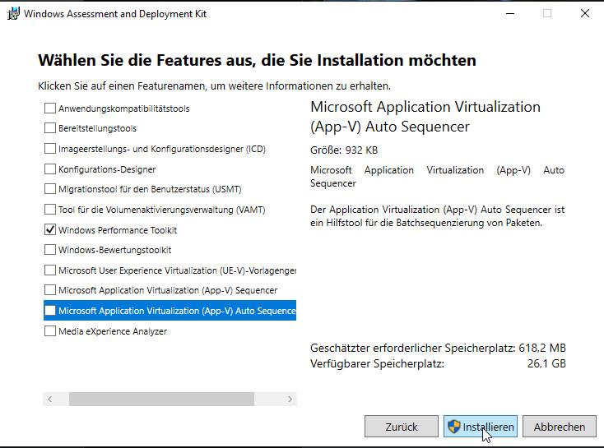The width and height of the screenshot is (604, 448).
Task: Select Microsoft App-V Sequencer feature name
Action: pyautogui.click(x=167, y=290)
